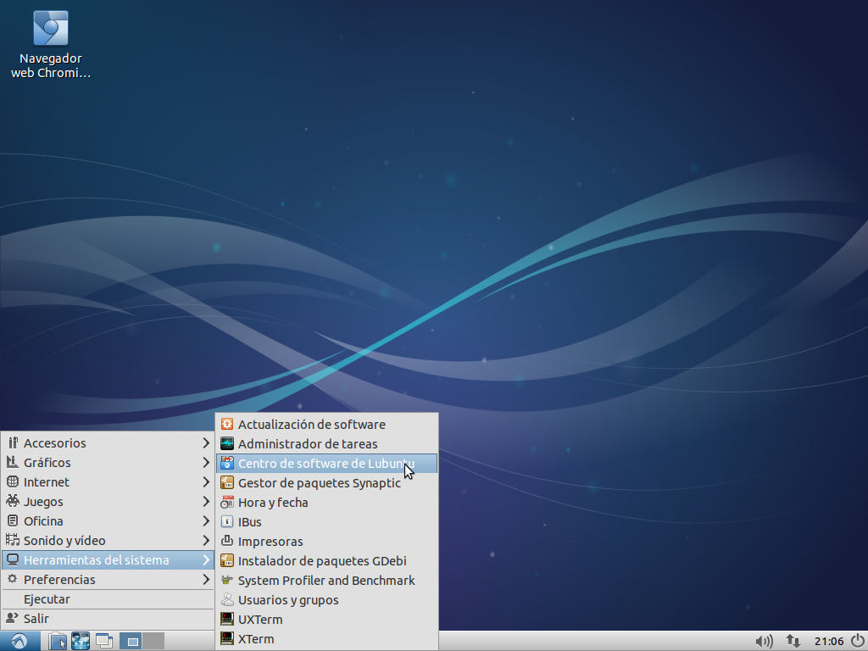Screen dimensions: 868x651
Task: Switch to the first workspace in pager
Action: coord(131,641)
